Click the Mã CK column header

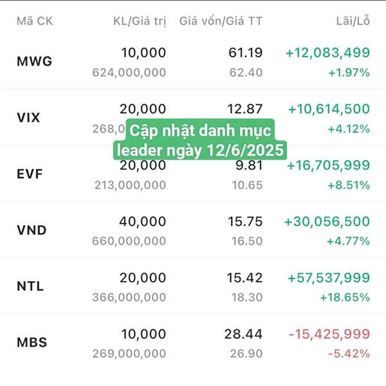[35, 21]
